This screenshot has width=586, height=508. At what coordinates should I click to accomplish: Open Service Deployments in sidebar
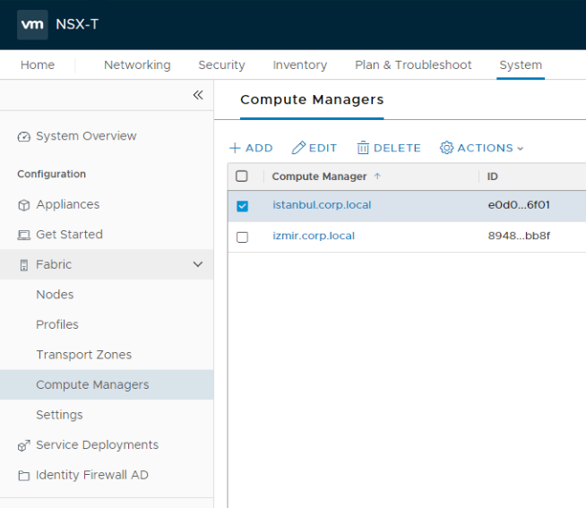click(x=97, y=445)
